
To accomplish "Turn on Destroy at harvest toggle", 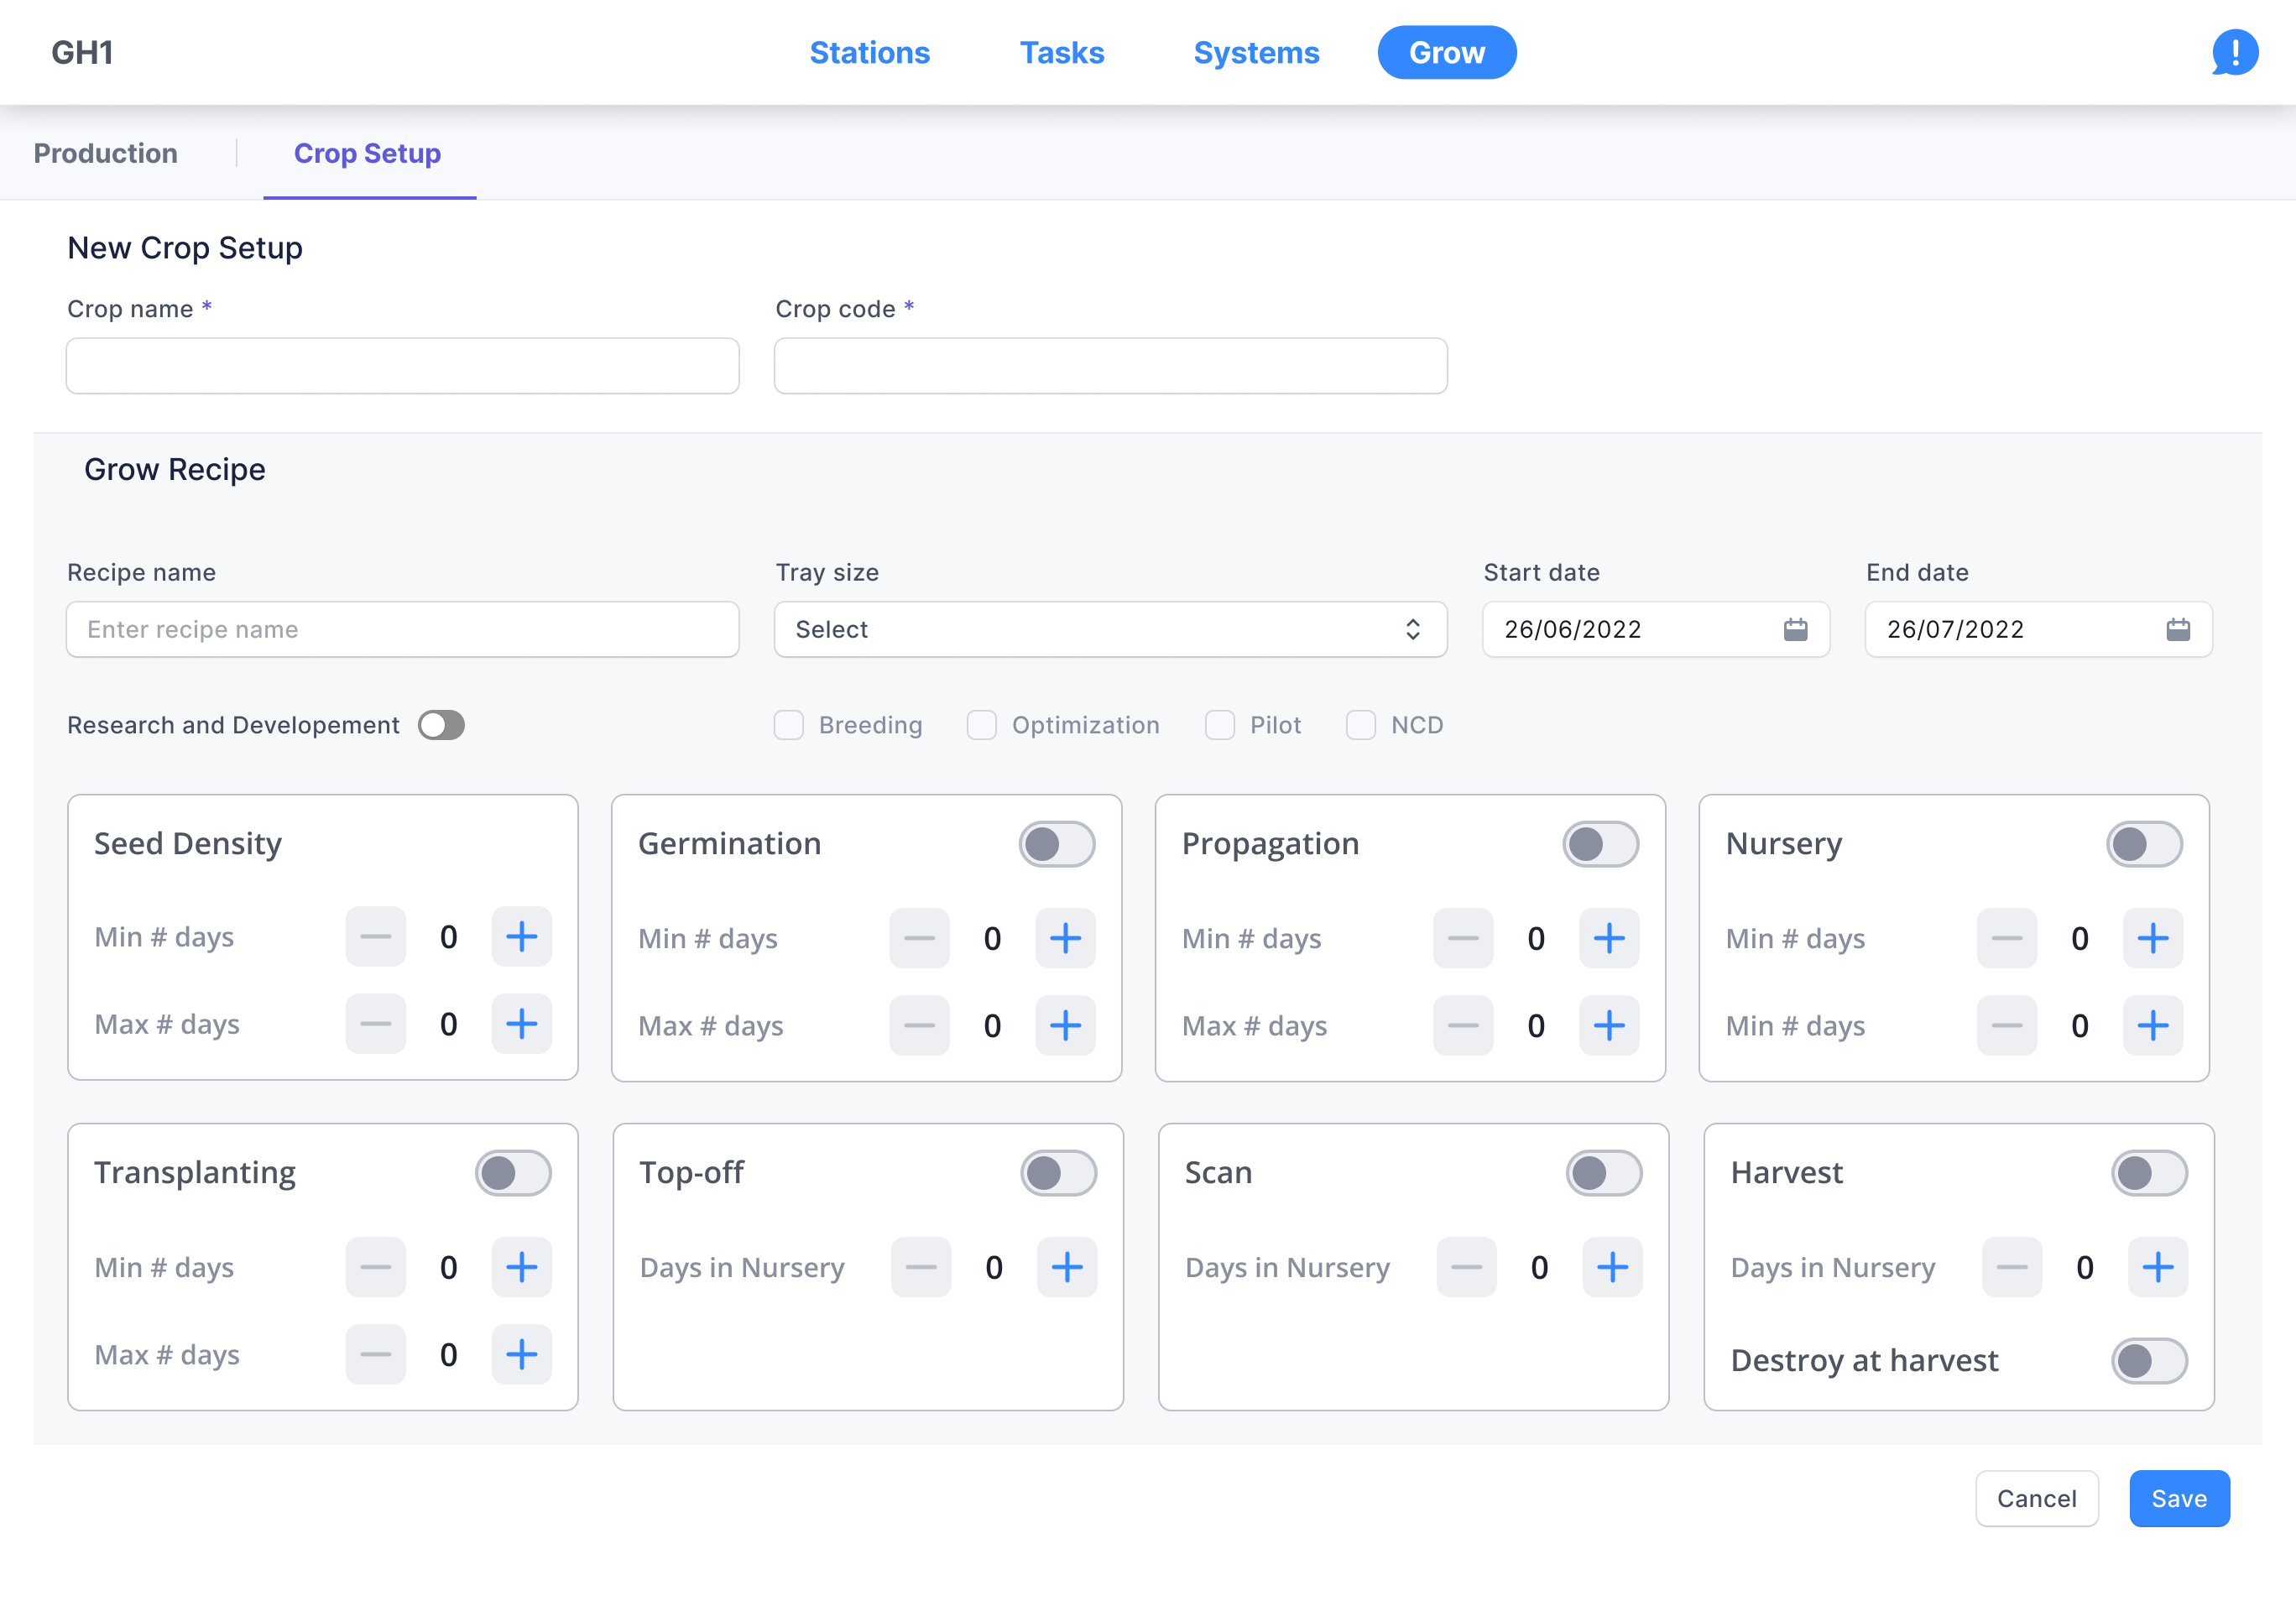I will click(2148, 1360).
